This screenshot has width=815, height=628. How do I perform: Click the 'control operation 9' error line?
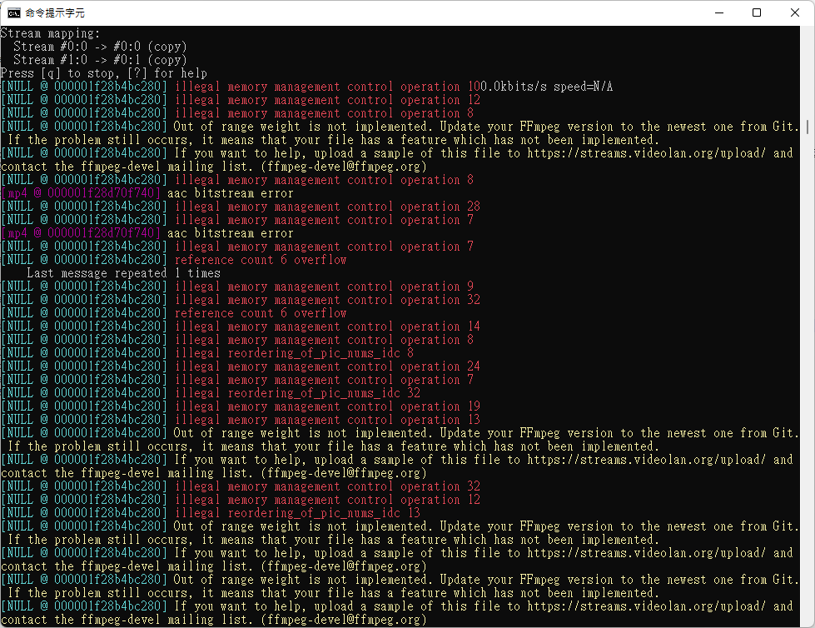click(237, 287)
